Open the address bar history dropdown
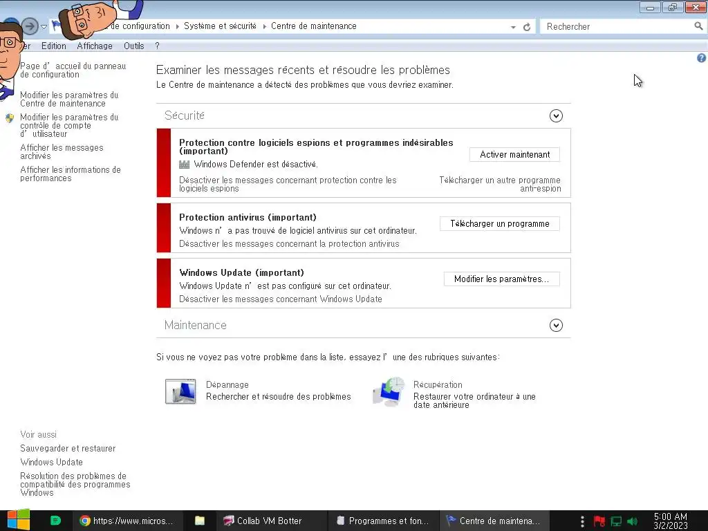The image size is (708, 531). pyautogui.click(x=513, y=27)
